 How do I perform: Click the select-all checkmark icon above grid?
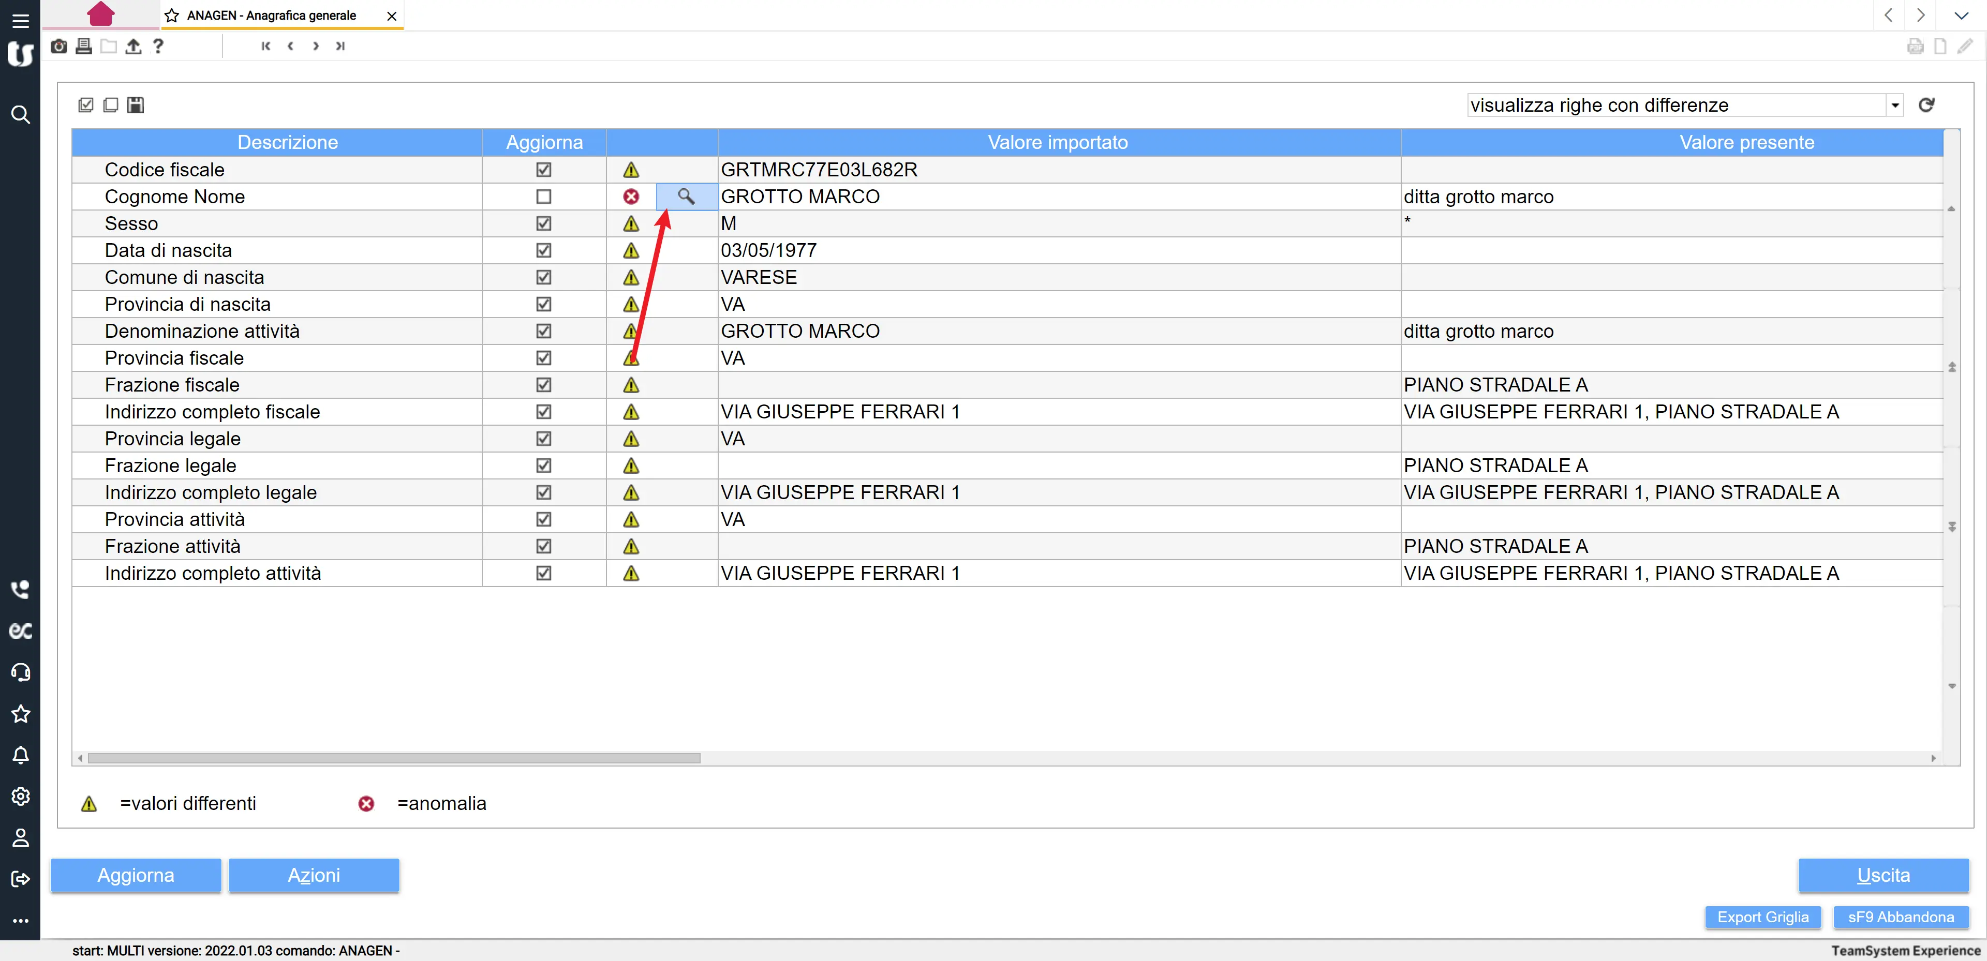point(85,105)
